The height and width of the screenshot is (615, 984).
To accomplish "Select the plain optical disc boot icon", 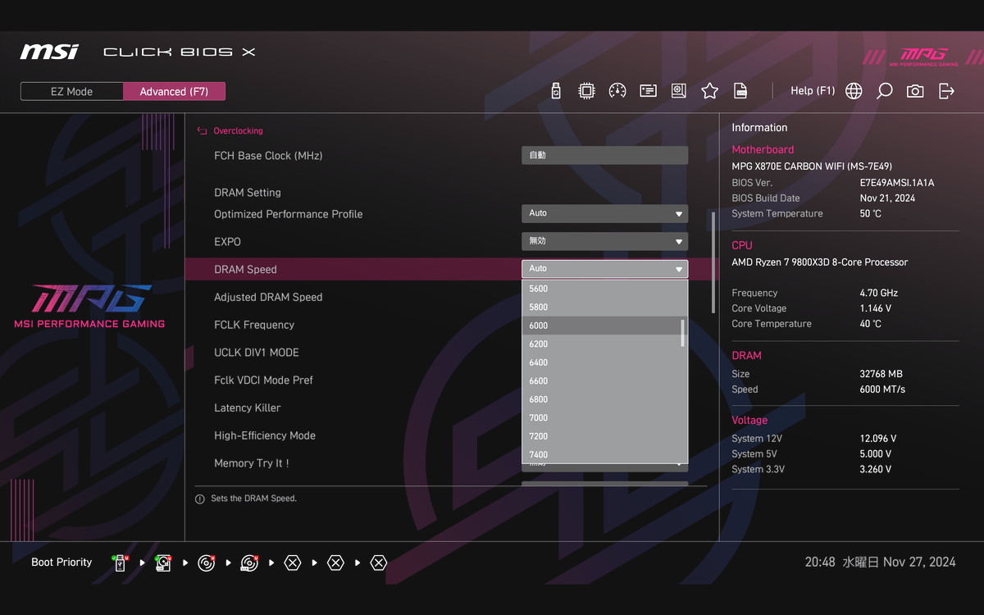I will pyautogui.click(x=207, y=563).
